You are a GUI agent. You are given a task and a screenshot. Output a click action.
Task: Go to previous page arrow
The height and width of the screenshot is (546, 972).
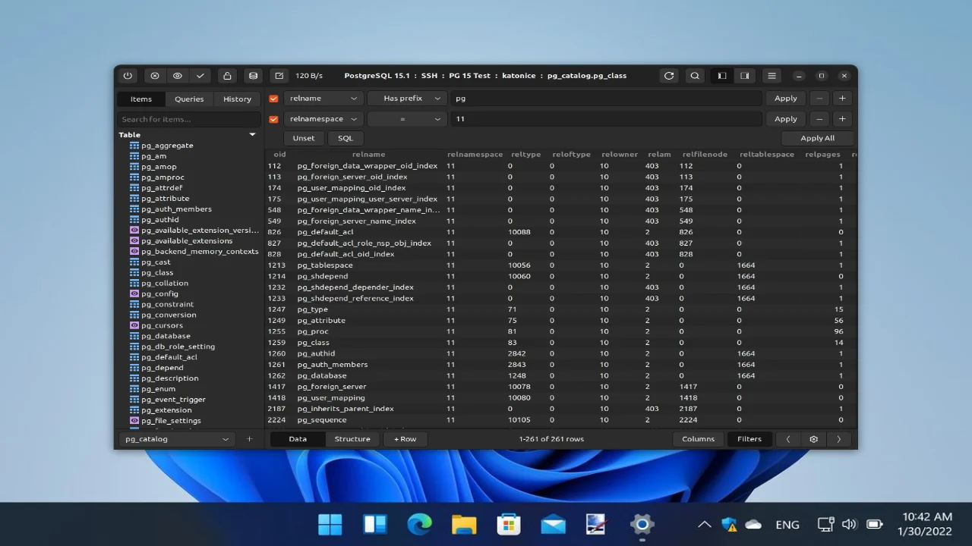tap(788, 439)
